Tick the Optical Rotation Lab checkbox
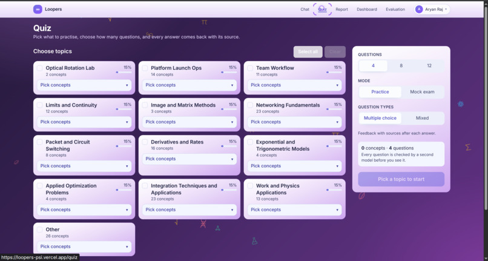The width and height of the screenshot is (488, 261). click(40, 68)
